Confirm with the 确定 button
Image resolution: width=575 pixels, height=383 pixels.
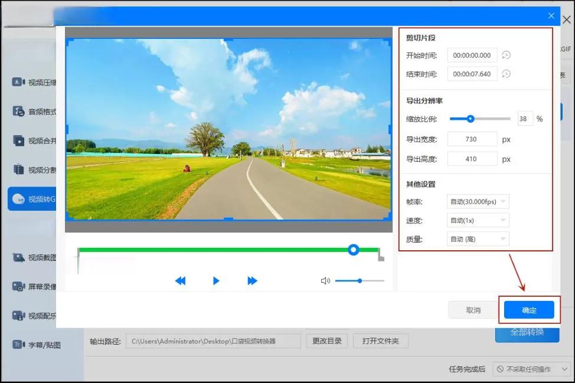pyautogui.click(x=529, y=310)
